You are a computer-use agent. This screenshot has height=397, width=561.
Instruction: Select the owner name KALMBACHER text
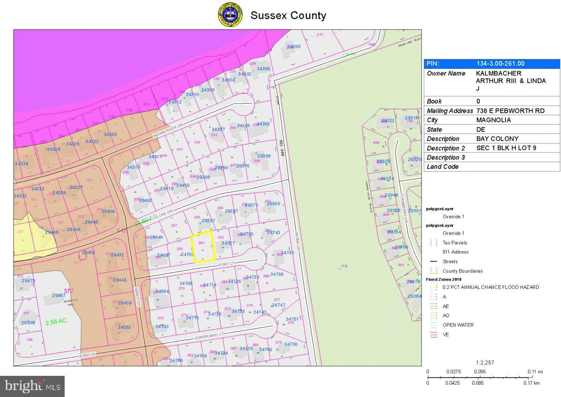coord(499,73)
